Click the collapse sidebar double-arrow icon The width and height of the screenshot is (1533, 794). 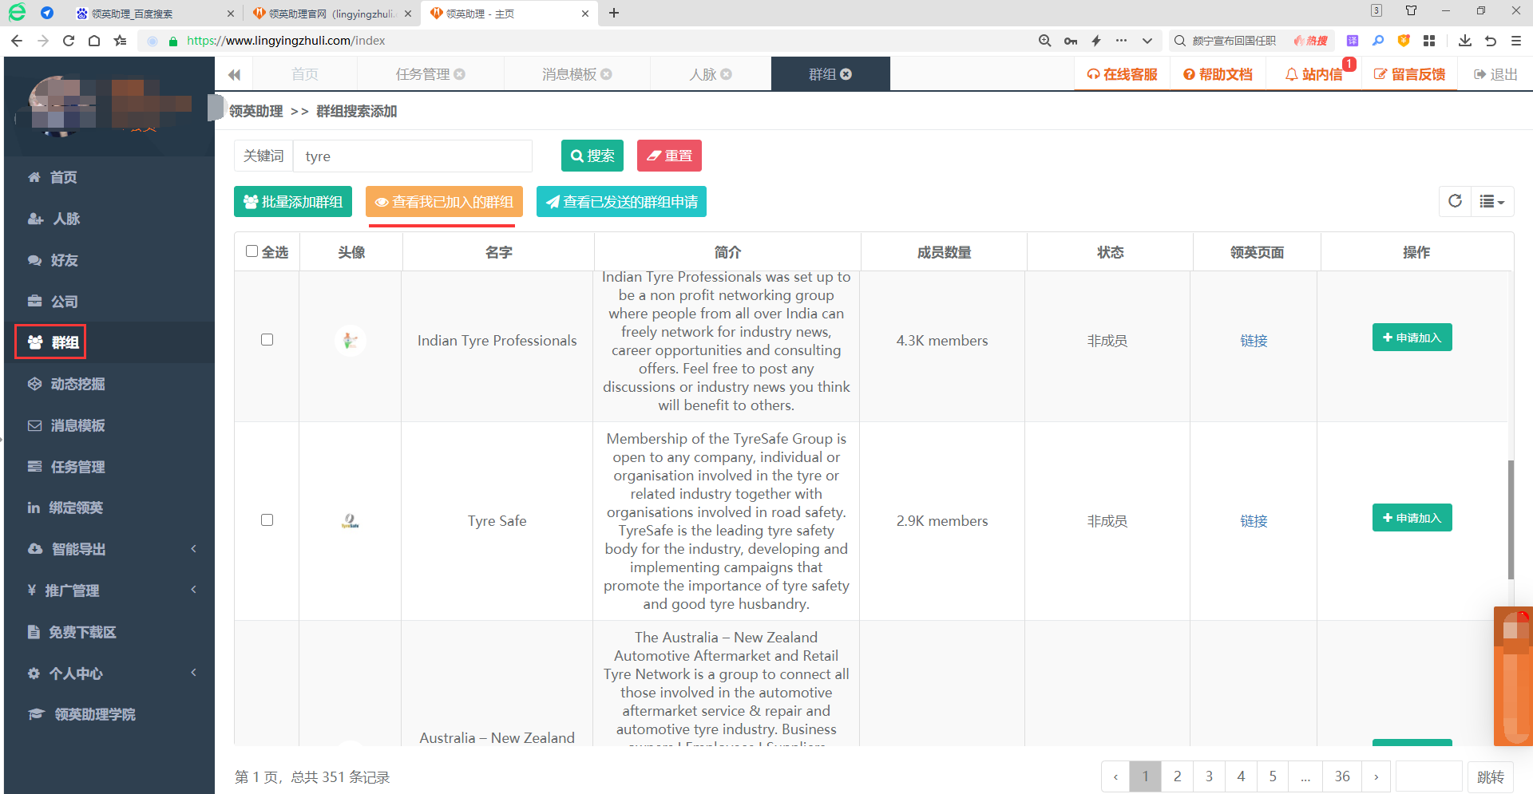click(x=234, y=75)
